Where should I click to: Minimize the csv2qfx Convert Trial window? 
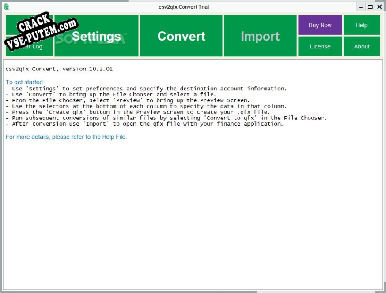point(361,7)
